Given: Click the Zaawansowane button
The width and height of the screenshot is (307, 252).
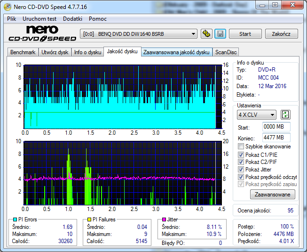Looking at the screenshot, I should [x=273, y=195].
